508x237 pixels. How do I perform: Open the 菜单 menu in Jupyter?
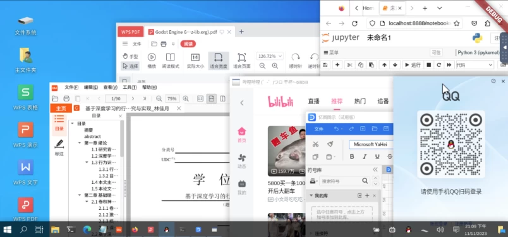tap(331, 53)
